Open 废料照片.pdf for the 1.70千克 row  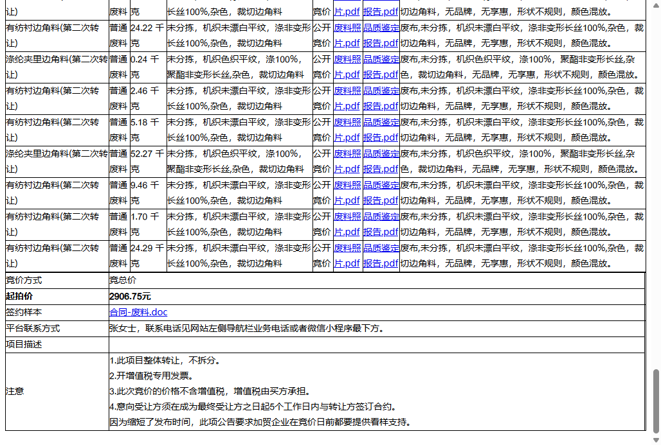347,223
